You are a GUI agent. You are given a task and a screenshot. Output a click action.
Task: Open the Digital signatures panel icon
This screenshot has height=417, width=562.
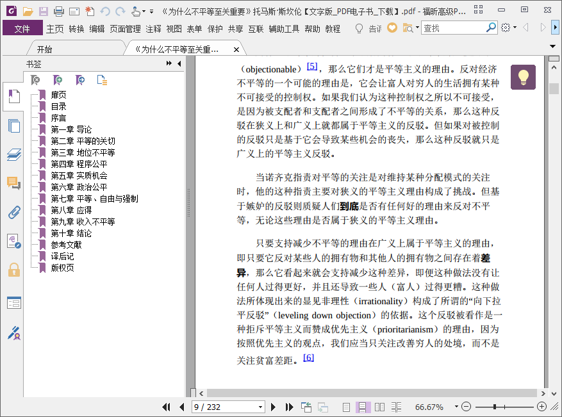click(14, 241)
